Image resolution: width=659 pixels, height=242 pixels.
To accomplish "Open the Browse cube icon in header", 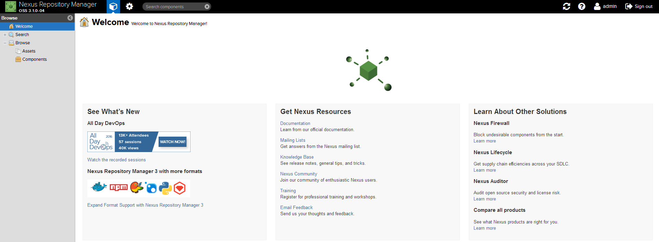I will click(x=113, y=7).
